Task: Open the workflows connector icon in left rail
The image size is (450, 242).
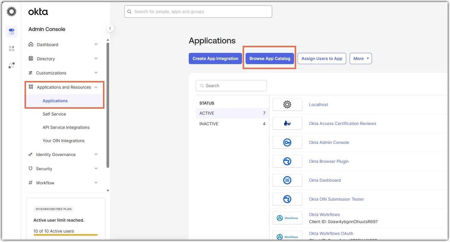Action: [12, 65]
